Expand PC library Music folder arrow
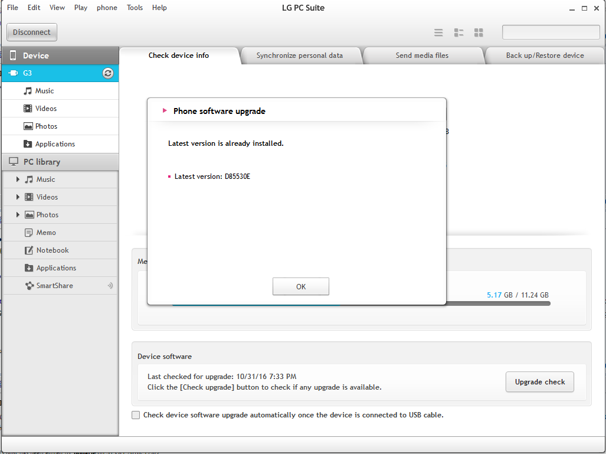 click(x=17, y=179)
